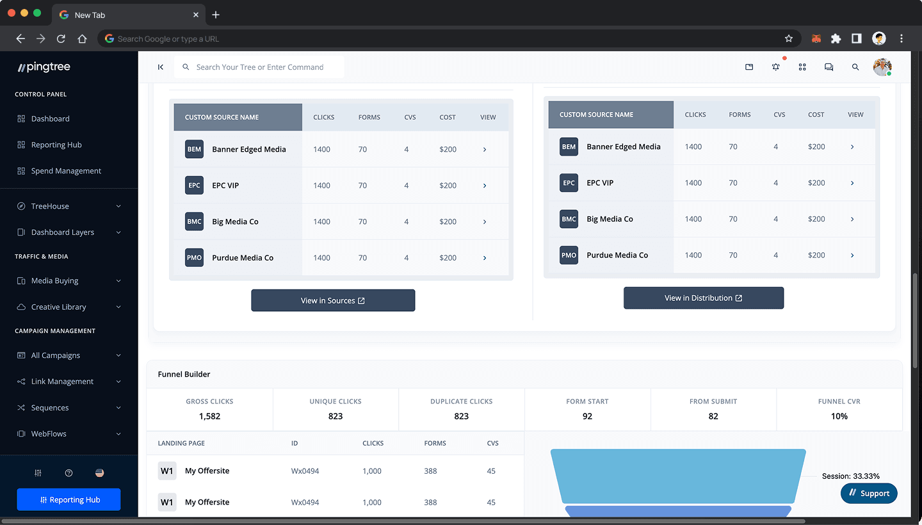Click the US flag language icon
Screen dimensions: 922x525
coord(99,472)
